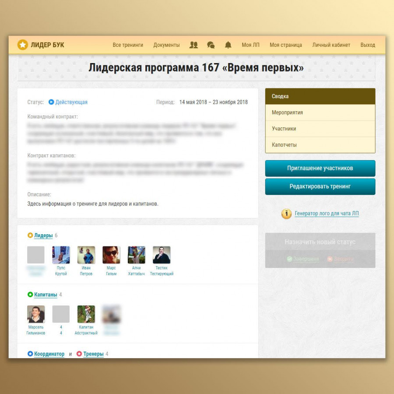Click the yellow info icon near Генератор лого

pyautogui.click(x=286, y=214)
